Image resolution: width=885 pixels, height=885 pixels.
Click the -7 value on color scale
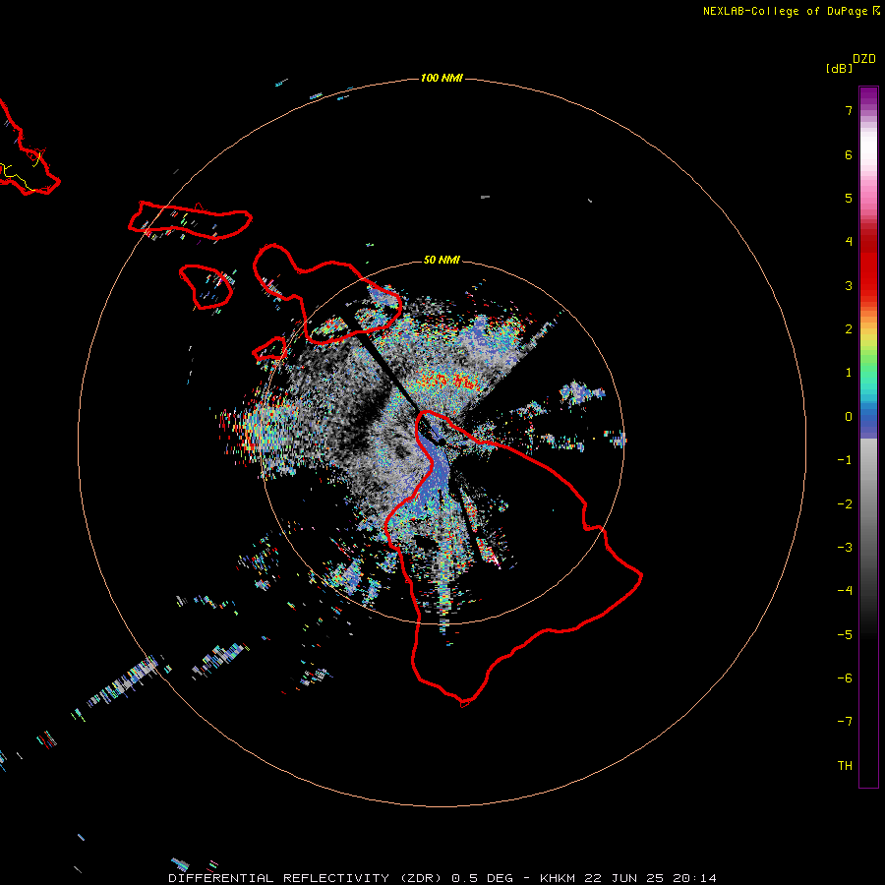coord(845,722)
